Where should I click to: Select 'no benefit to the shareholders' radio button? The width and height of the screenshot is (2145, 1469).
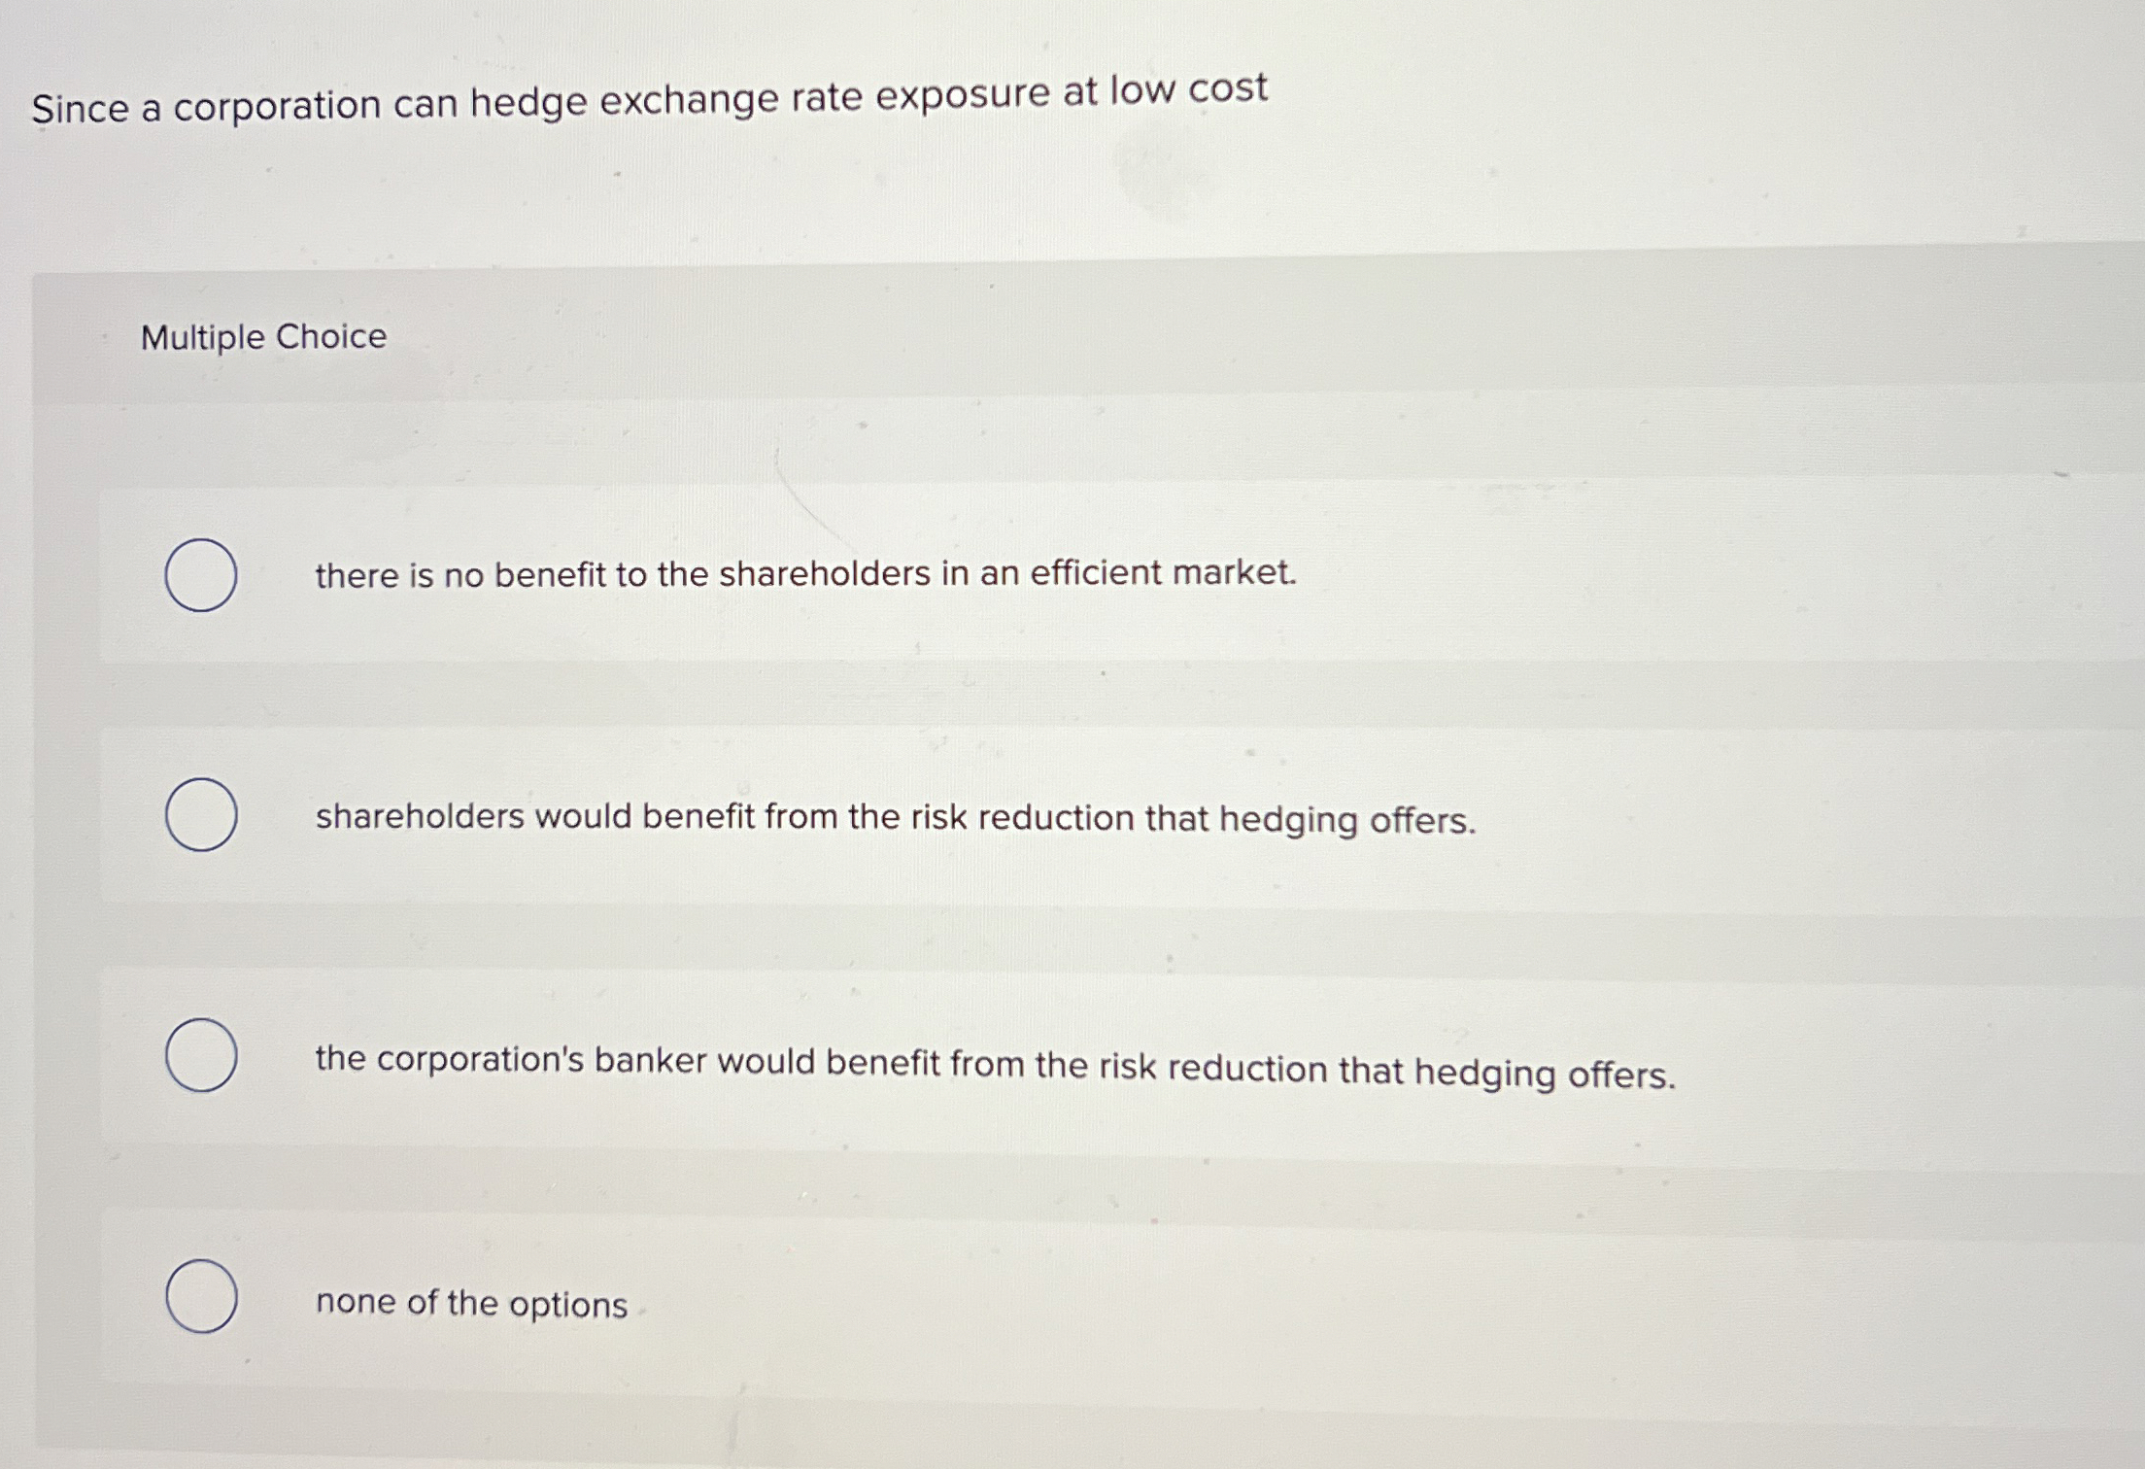pyautogui.click(x=201, y=575)
